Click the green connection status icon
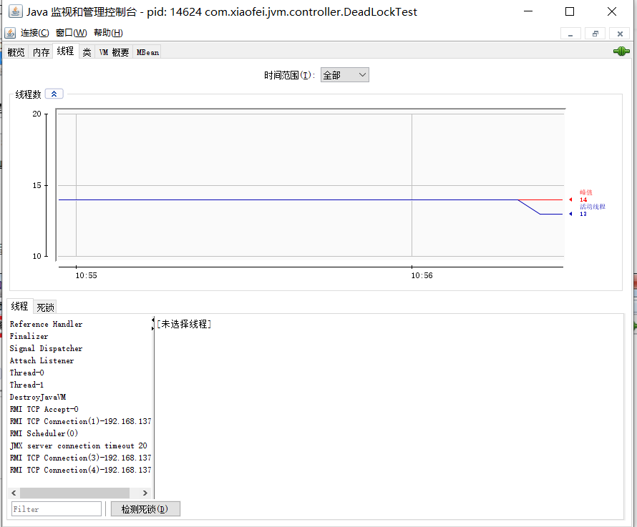This screenshot has width=637, height=527. 621,51
